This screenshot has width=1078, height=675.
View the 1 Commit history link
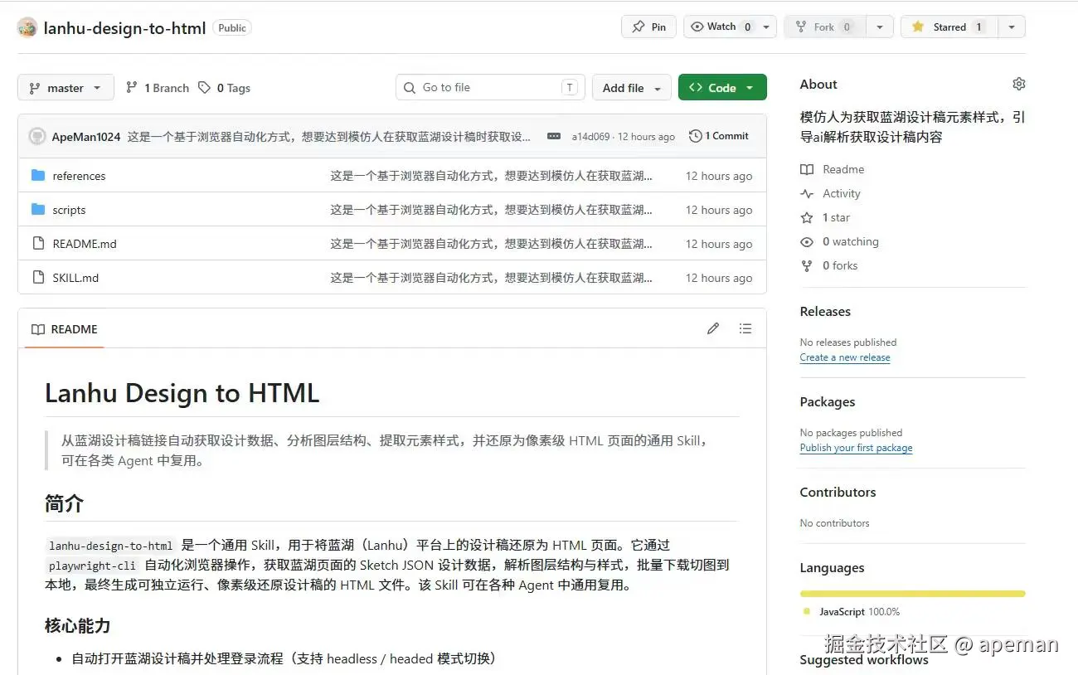719,136
